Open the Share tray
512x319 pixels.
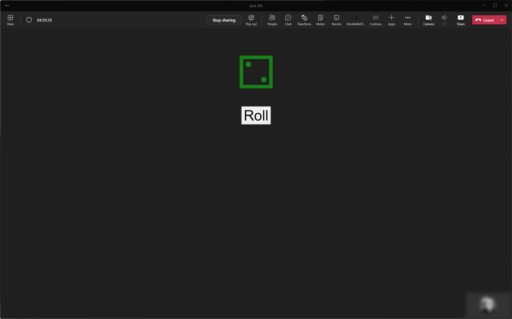tap(461, 20)
